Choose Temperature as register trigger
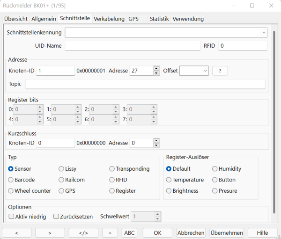This screenshot has width=281, height=239. tap(169, 180)
